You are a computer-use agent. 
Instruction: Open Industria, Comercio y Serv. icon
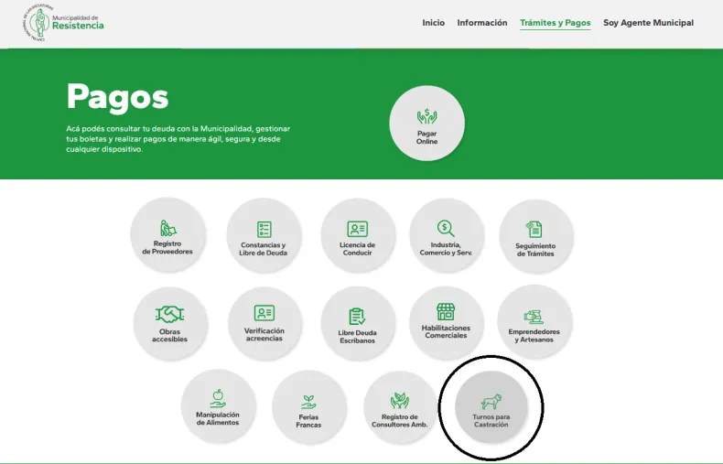coord(446,235)
